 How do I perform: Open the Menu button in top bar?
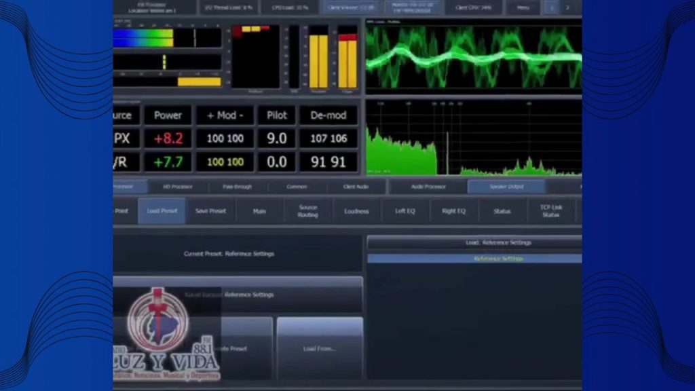(x=523, y=7)
